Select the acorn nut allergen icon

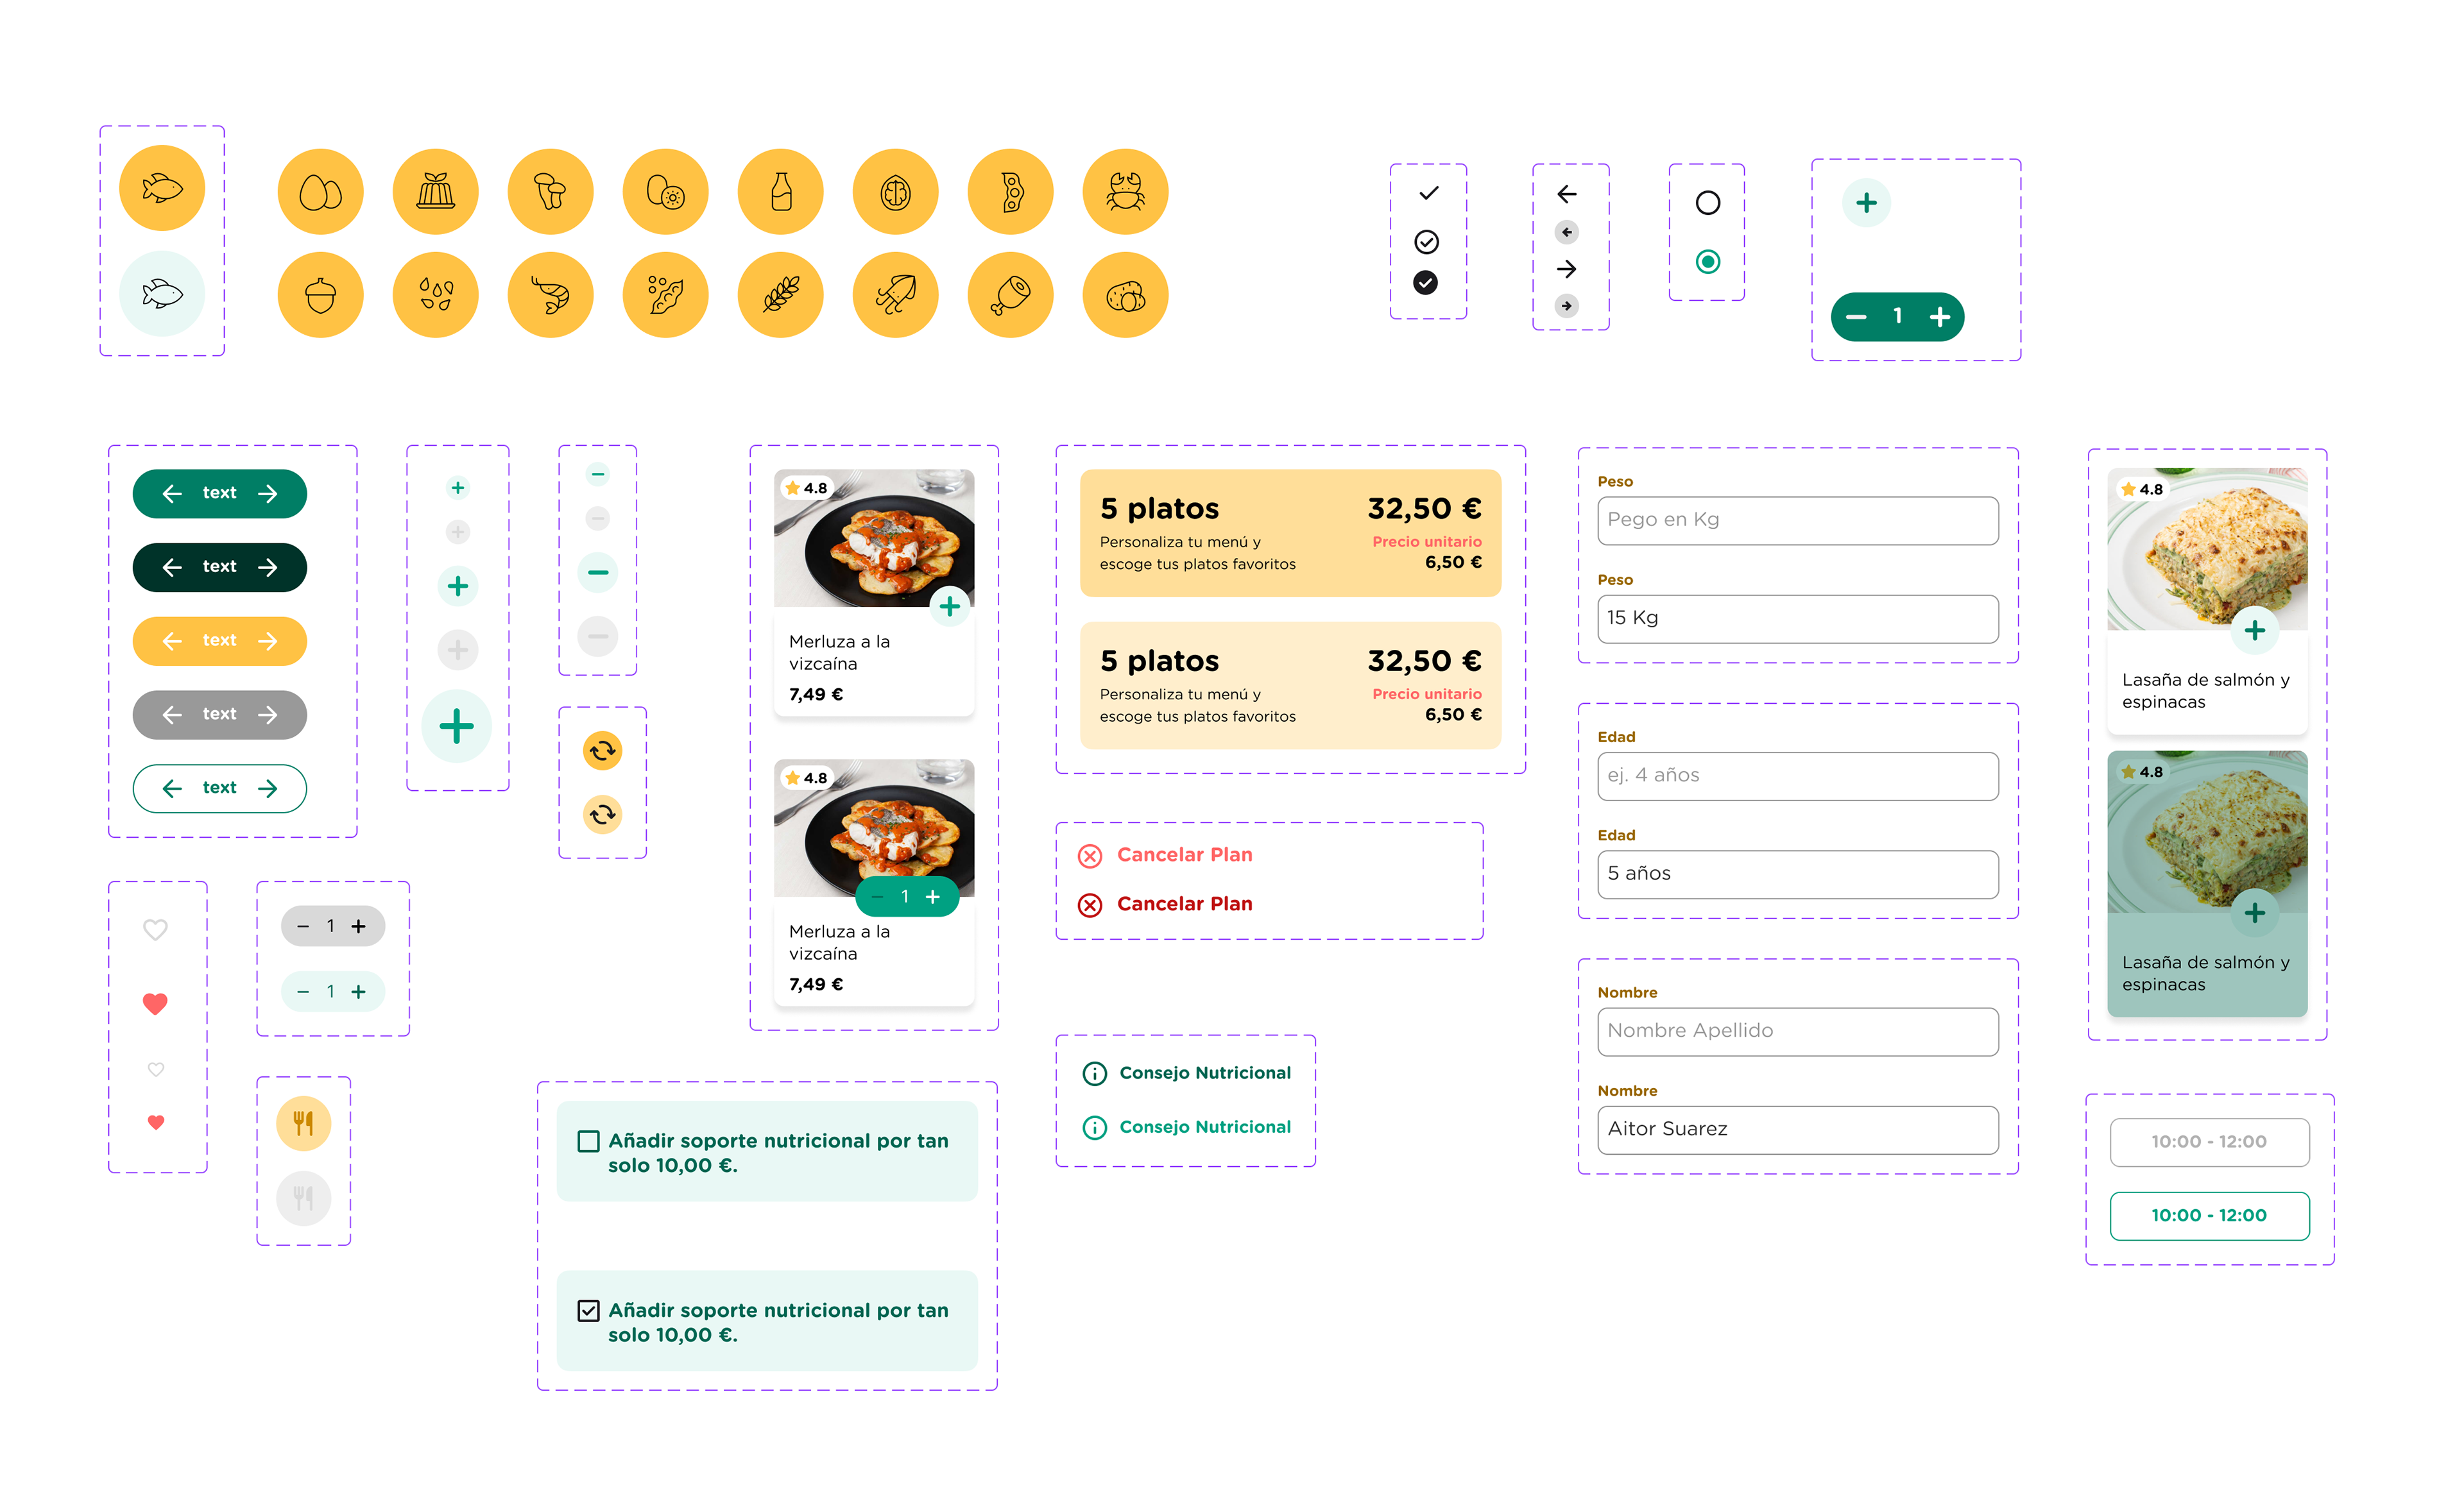[320, 295]
